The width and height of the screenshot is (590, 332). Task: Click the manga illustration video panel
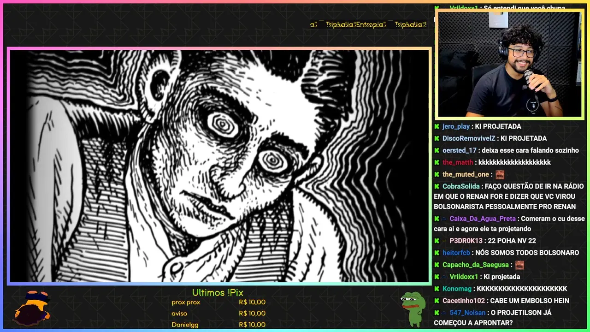click(x=219, y=166)
